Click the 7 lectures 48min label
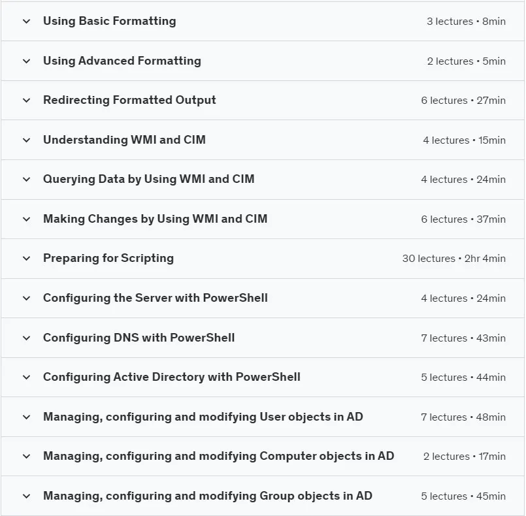This screenshot has width=526, height=516. coord(463,417)
